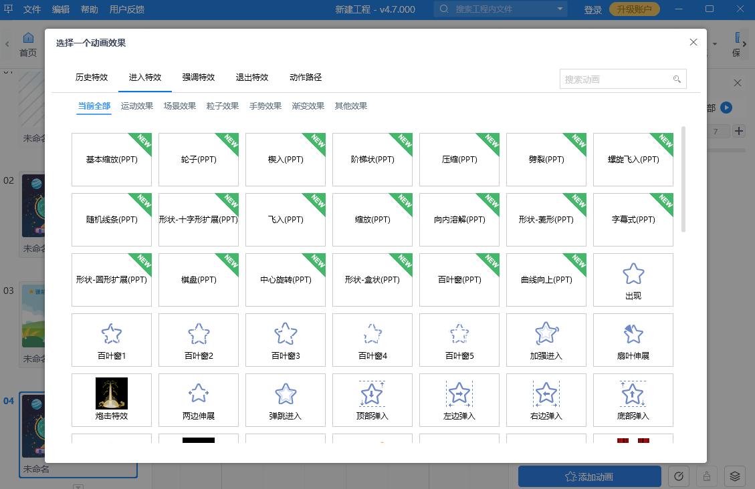The height and width of the screenshot is (489, 755).
Task: Click the 升级账户 button
Action: pos(634,9)
